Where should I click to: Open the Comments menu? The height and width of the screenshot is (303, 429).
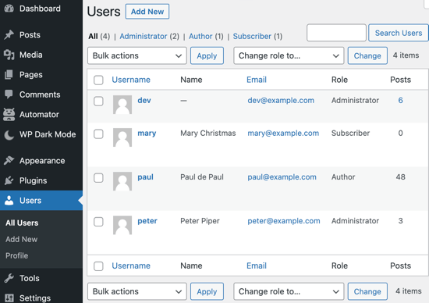click(40, 94)
